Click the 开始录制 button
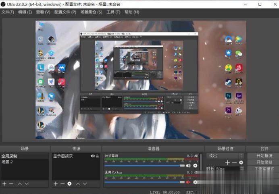The height and width of the screenshot is (194, 279). 264,162
